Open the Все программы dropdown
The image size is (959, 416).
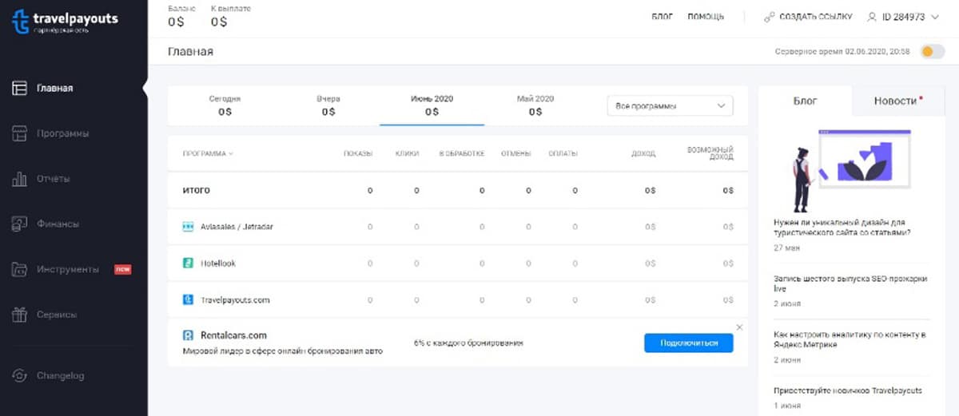pos(670,106)
